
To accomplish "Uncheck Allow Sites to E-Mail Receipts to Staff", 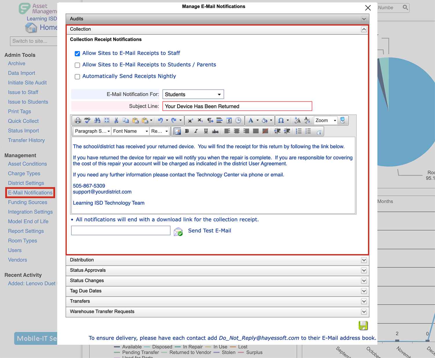I will [77, 54].
